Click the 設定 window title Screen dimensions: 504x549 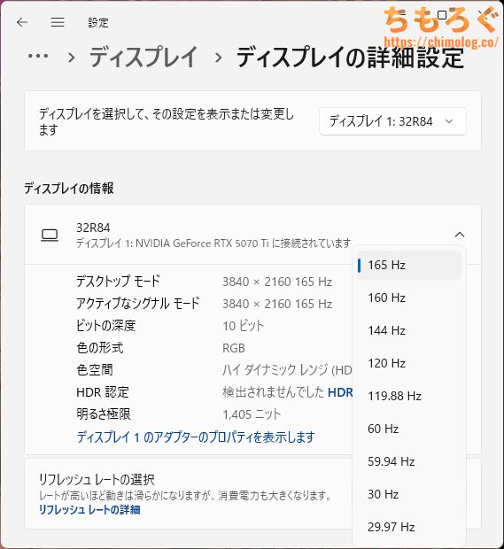pos(98,23)
